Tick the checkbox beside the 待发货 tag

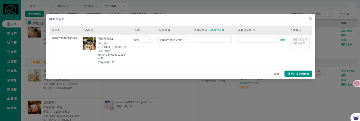tap(29, 62)
